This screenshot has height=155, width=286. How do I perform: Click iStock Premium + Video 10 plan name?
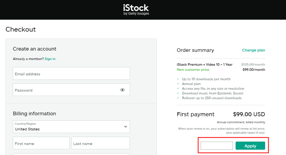click(x=204, y=64)
